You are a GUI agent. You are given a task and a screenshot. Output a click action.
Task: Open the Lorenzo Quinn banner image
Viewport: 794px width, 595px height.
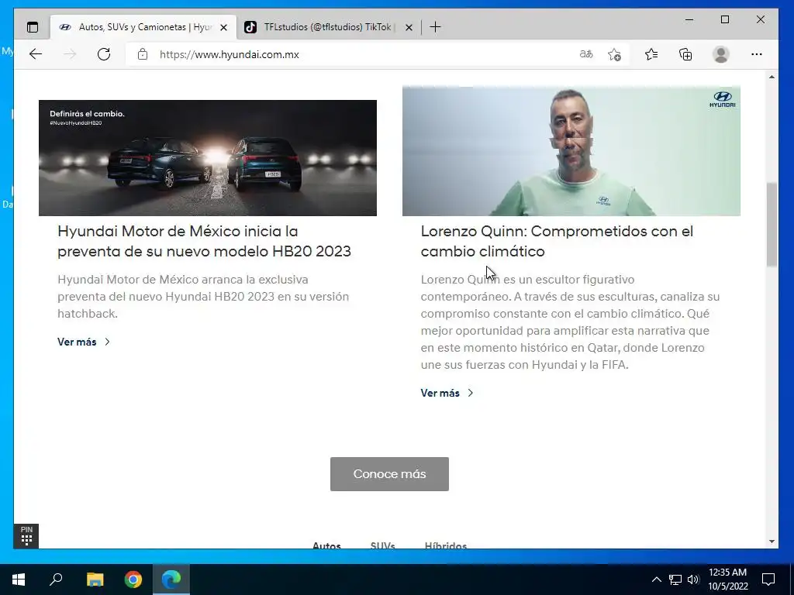coord(571,151)
